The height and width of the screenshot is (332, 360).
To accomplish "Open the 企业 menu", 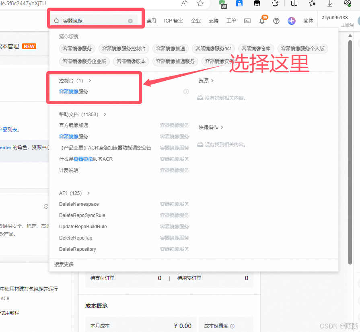I will click(196, 21).
